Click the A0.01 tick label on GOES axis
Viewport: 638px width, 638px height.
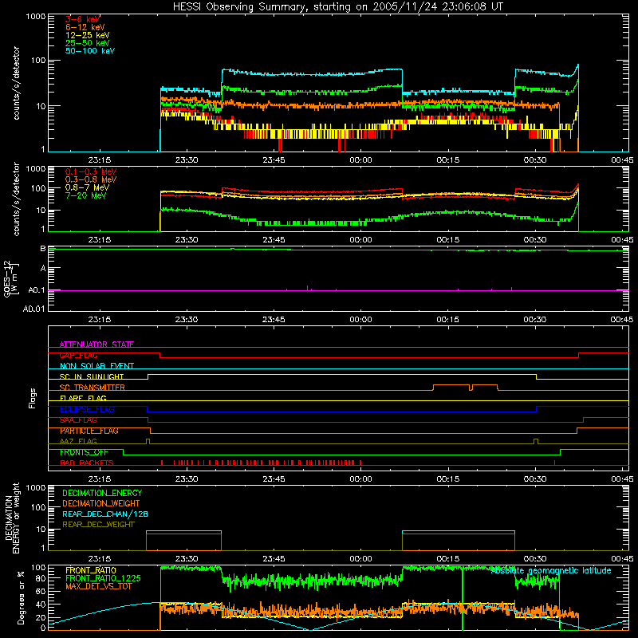[33, 309]
